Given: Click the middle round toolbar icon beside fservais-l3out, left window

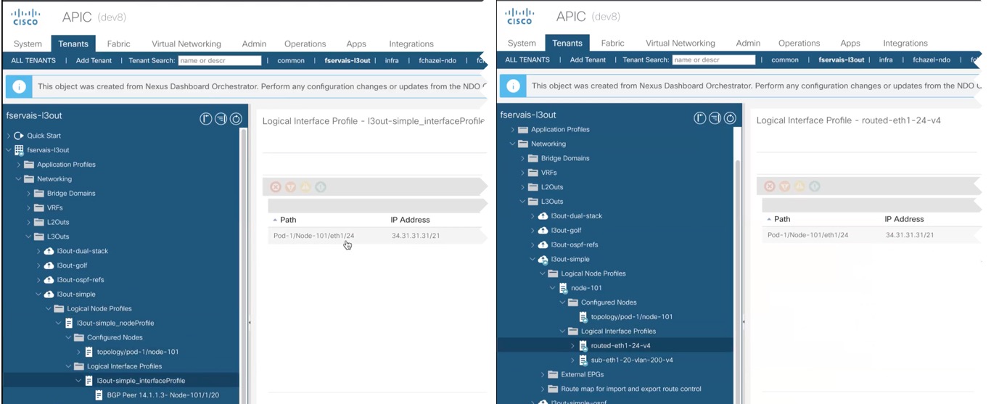Looking at the screenshot, I should pyautogui.click(x=221, y=118).
